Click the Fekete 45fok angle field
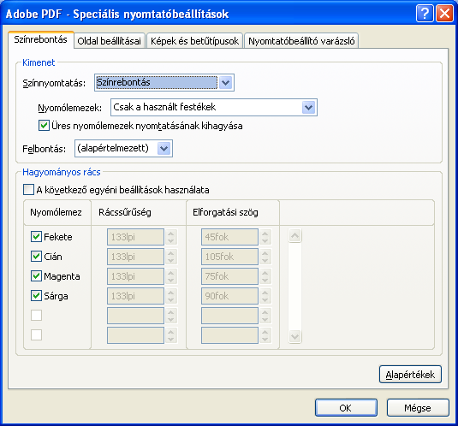458x426 pixels. [x=229, y=237]
